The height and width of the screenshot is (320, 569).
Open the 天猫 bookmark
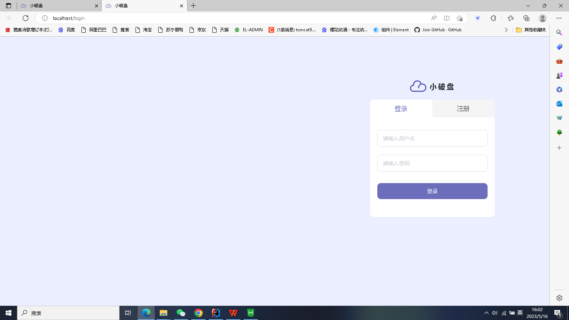click(220, 30)
